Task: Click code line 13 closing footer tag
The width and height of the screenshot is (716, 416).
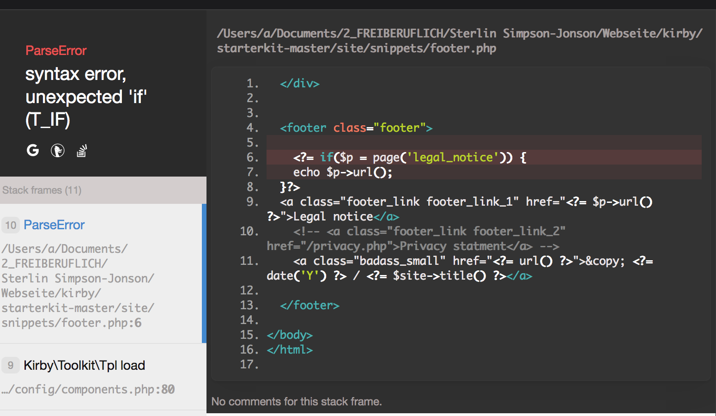Action: click(x=309, y=305)
